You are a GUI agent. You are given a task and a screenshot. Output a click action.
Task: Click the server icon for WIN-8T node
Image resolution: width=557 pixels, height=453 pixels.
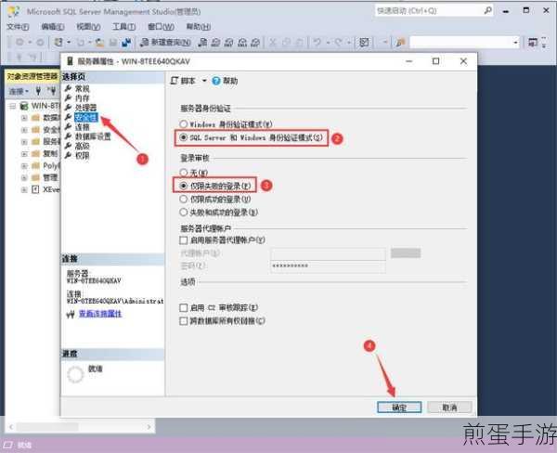click(x=24, y=106)
